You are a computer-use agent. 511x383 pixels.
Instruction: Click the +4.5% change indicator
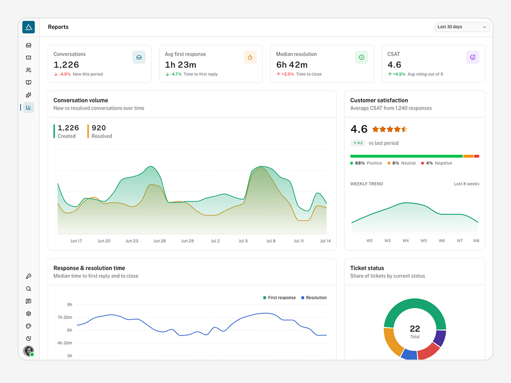point(396,74)
